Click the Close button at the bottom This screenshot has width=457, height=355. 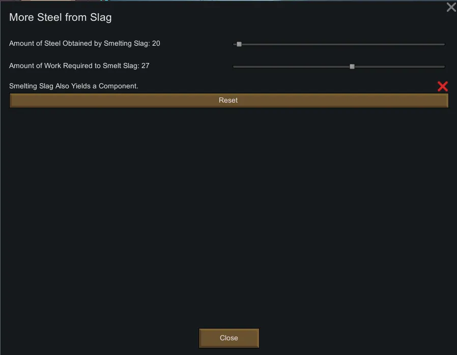point(229,338)
